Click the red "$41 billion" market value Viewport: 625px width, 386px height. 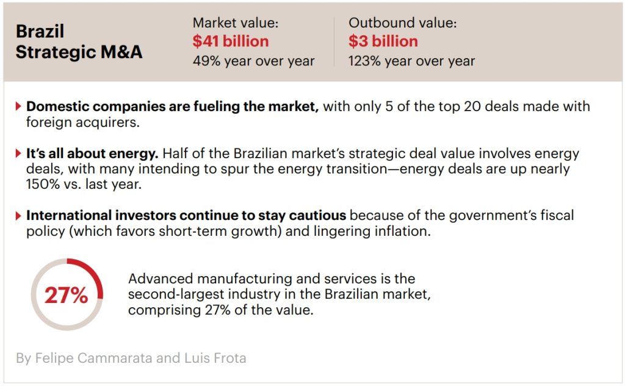[230, 42]
